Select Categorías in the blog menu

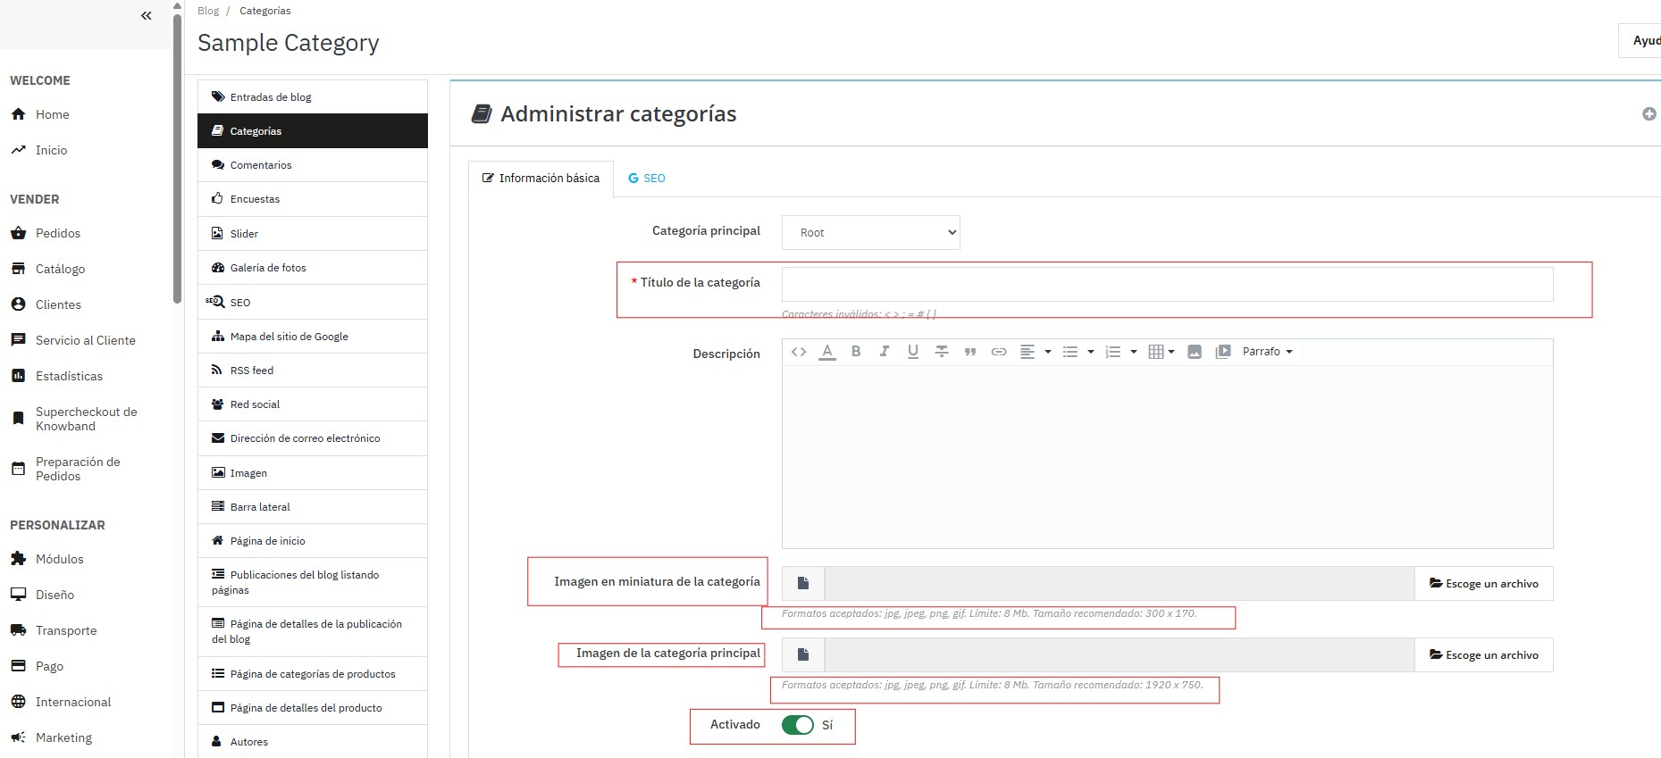click(313, 131)
